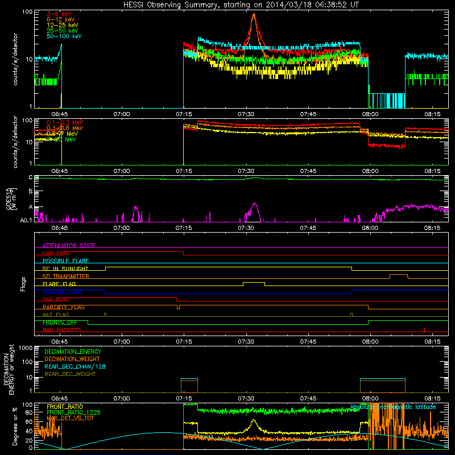Image resolution: width=455 pixels, height=455 pixels.
Task: Click the yellow FRONT_RATIO bump near 07:30
Action: (x=254, y=421)
